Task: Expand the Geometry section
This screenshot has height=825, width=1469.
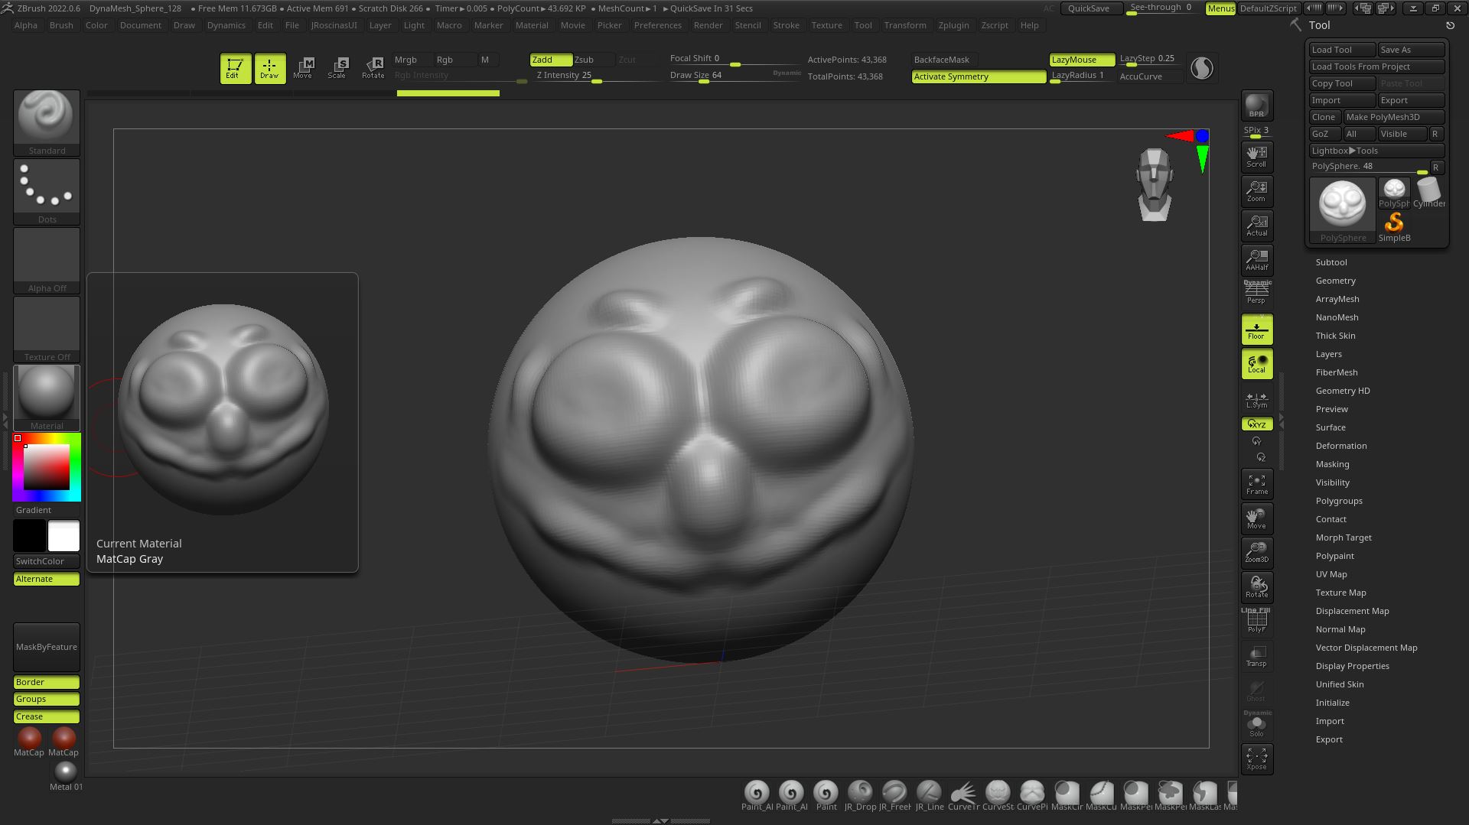Action: point(1335,281)
